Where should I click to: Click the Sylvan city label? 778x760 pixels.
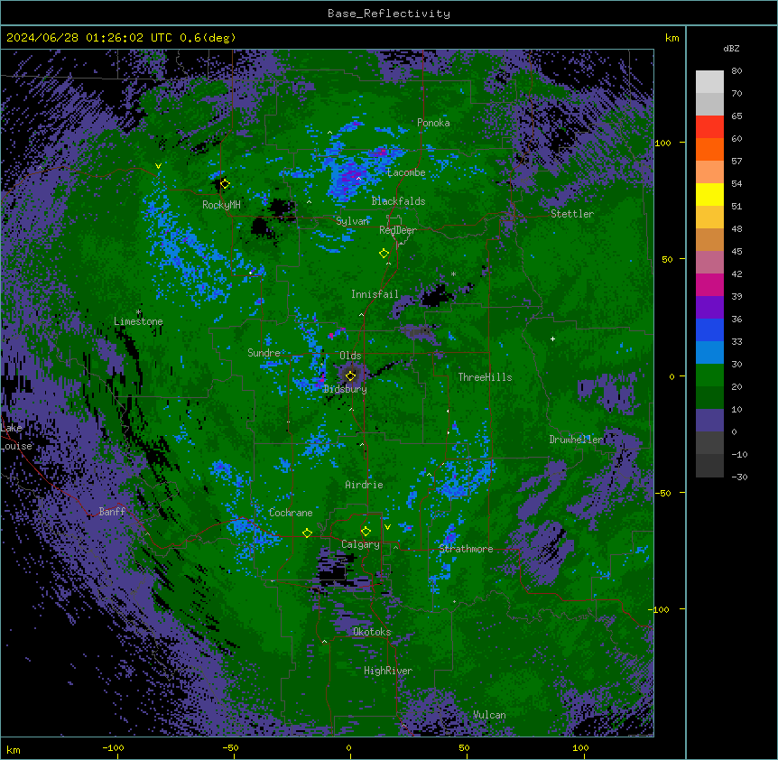coord(352,221)
